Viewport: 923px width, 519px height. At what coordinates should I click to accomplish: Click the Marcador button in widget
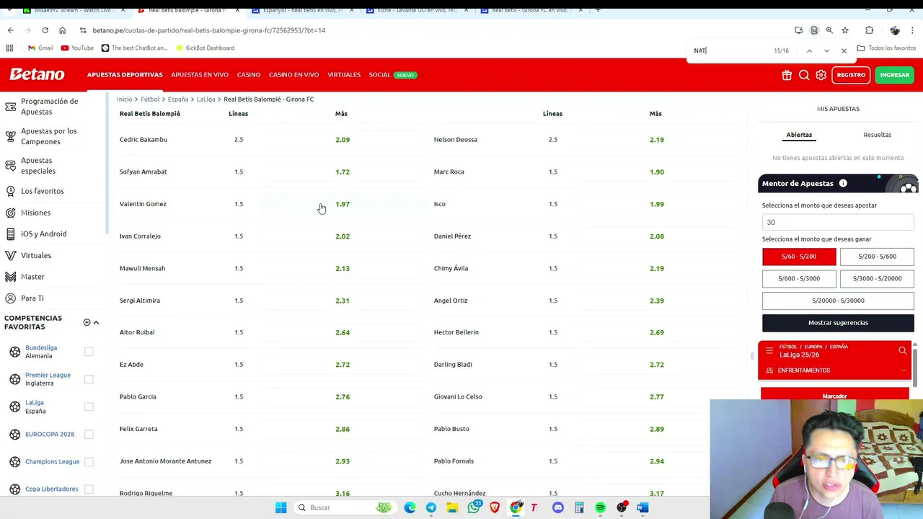(x=835, y=395)
